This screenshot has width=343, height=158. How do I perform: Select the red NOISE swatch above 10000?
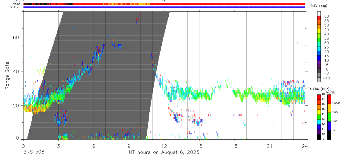coord(329,99)
